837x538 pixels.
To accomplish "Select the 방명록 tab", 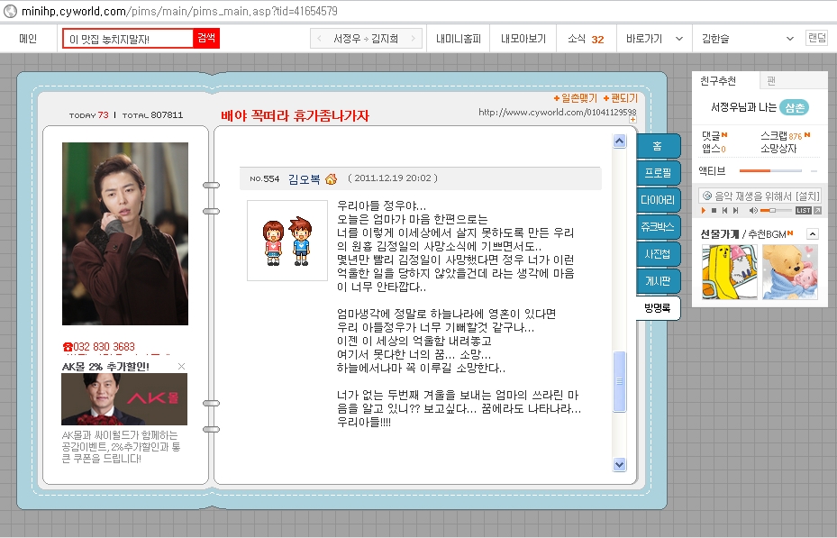I will pos(658,308).
